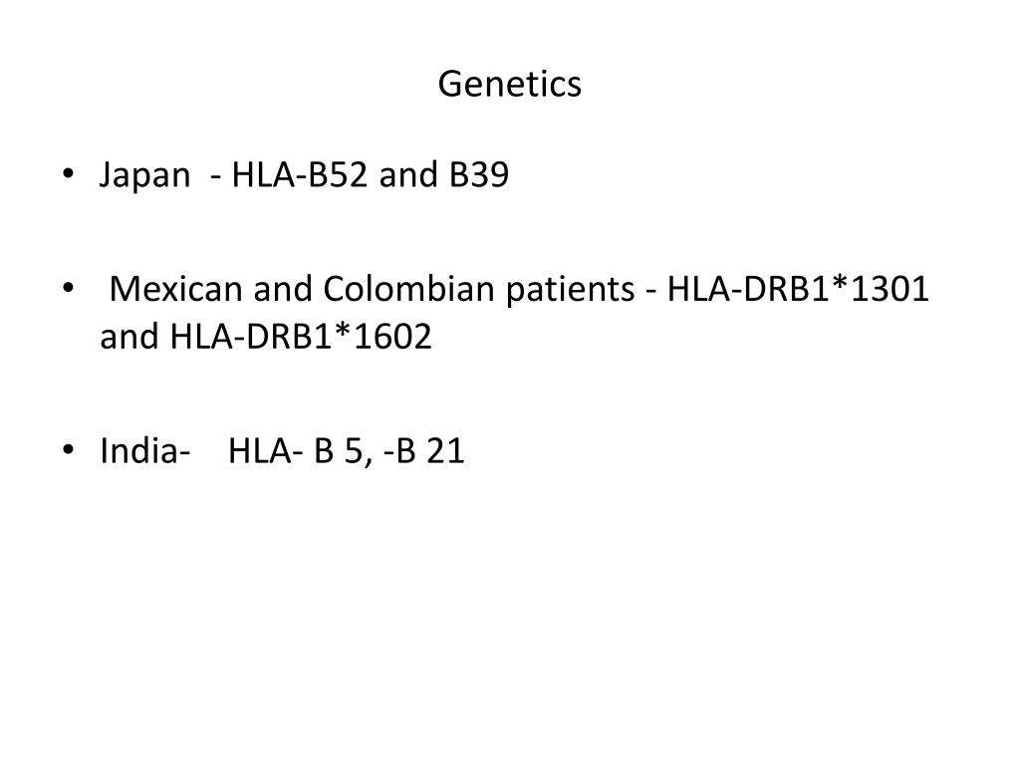
Task: Click the HLA- text in India line
Action: click(x=265, y=450)
